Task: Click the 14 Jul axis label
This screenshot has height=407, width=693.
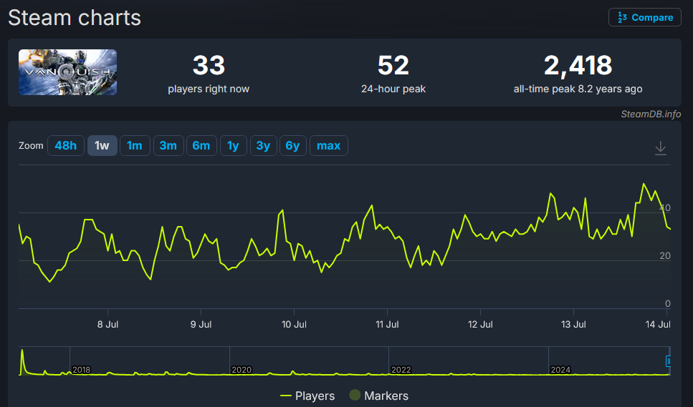Action: [x=658, y=325]
